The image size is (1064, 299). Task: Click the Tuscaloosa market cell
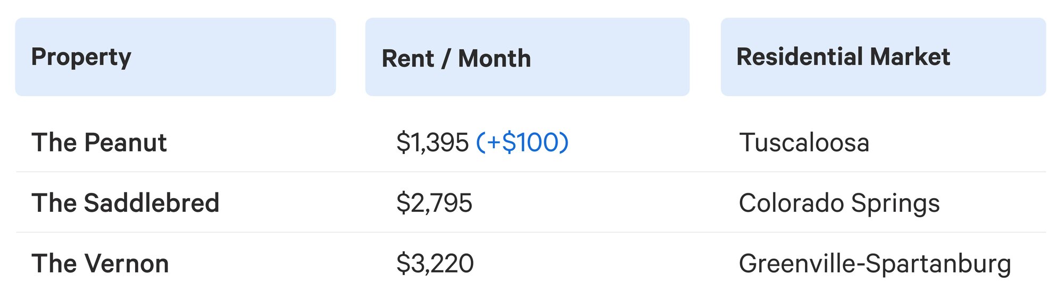point(804,142)
